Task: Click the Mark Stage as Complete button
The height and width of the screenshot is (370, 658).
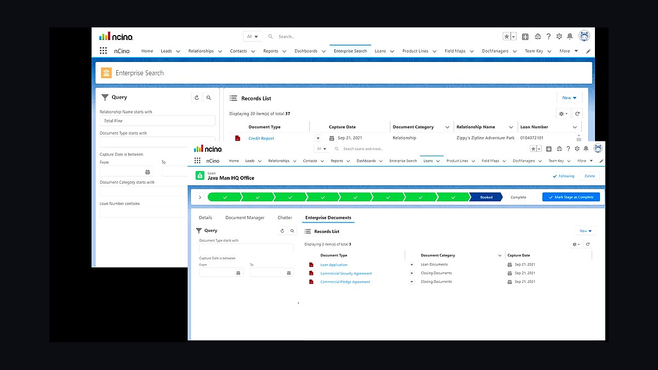Action: point(571,197)
